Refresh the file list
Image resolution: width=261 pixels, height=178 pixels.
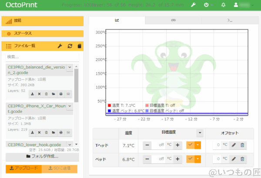tap(70, 46)
